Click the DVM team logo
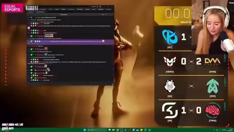 tap(212, 61)
